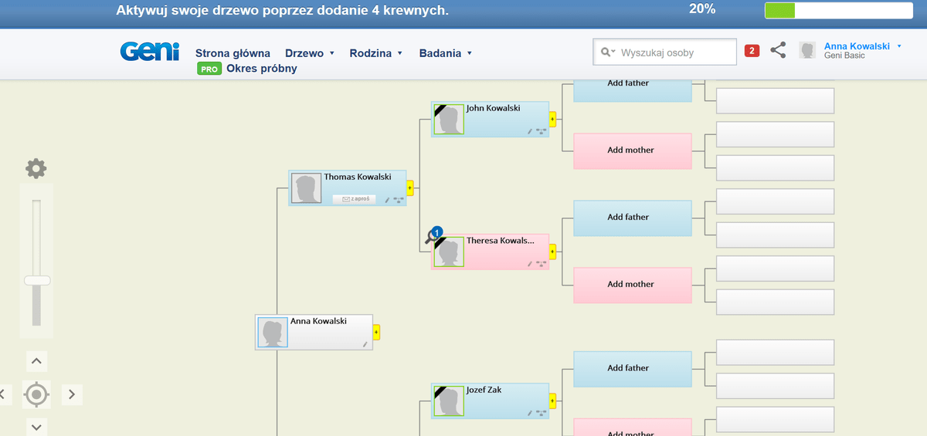Expand yellow plus next to Jozef Zak
The image size is (927, 436).
coord(552,401)
